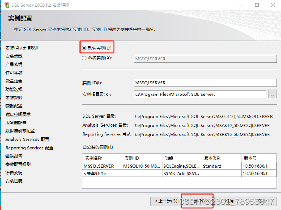Viewport: 281px width, 210px height.
Task: Focus the 实例 ID input field
Action: (x=205, y=82)
